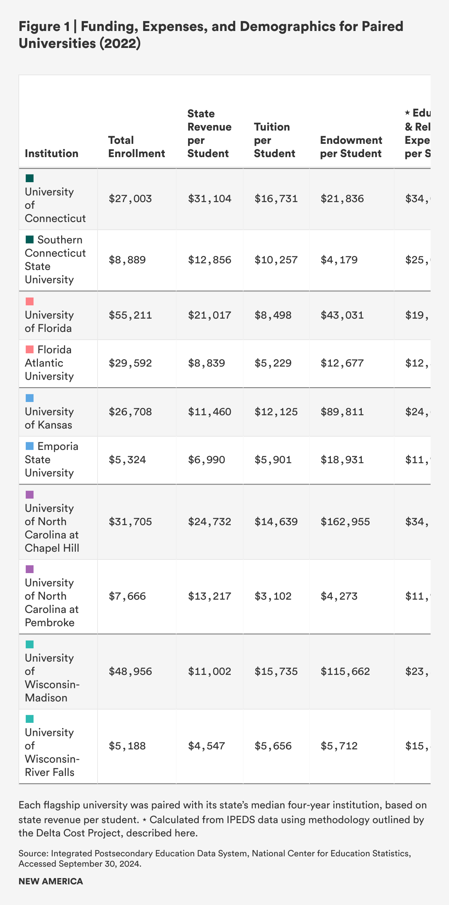Screen dimensions: 449x905
Task: Click the $55,211 enrollment cell for Florida
Action: [130, 315]
